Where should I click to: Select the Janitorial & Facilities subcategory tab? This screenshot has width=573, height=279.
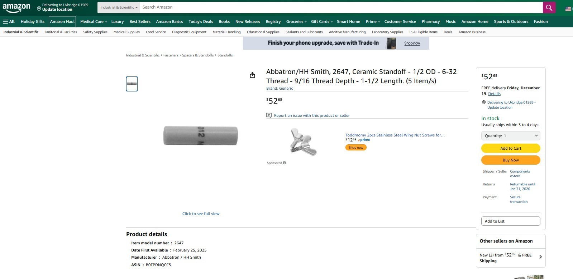(61, 32)
